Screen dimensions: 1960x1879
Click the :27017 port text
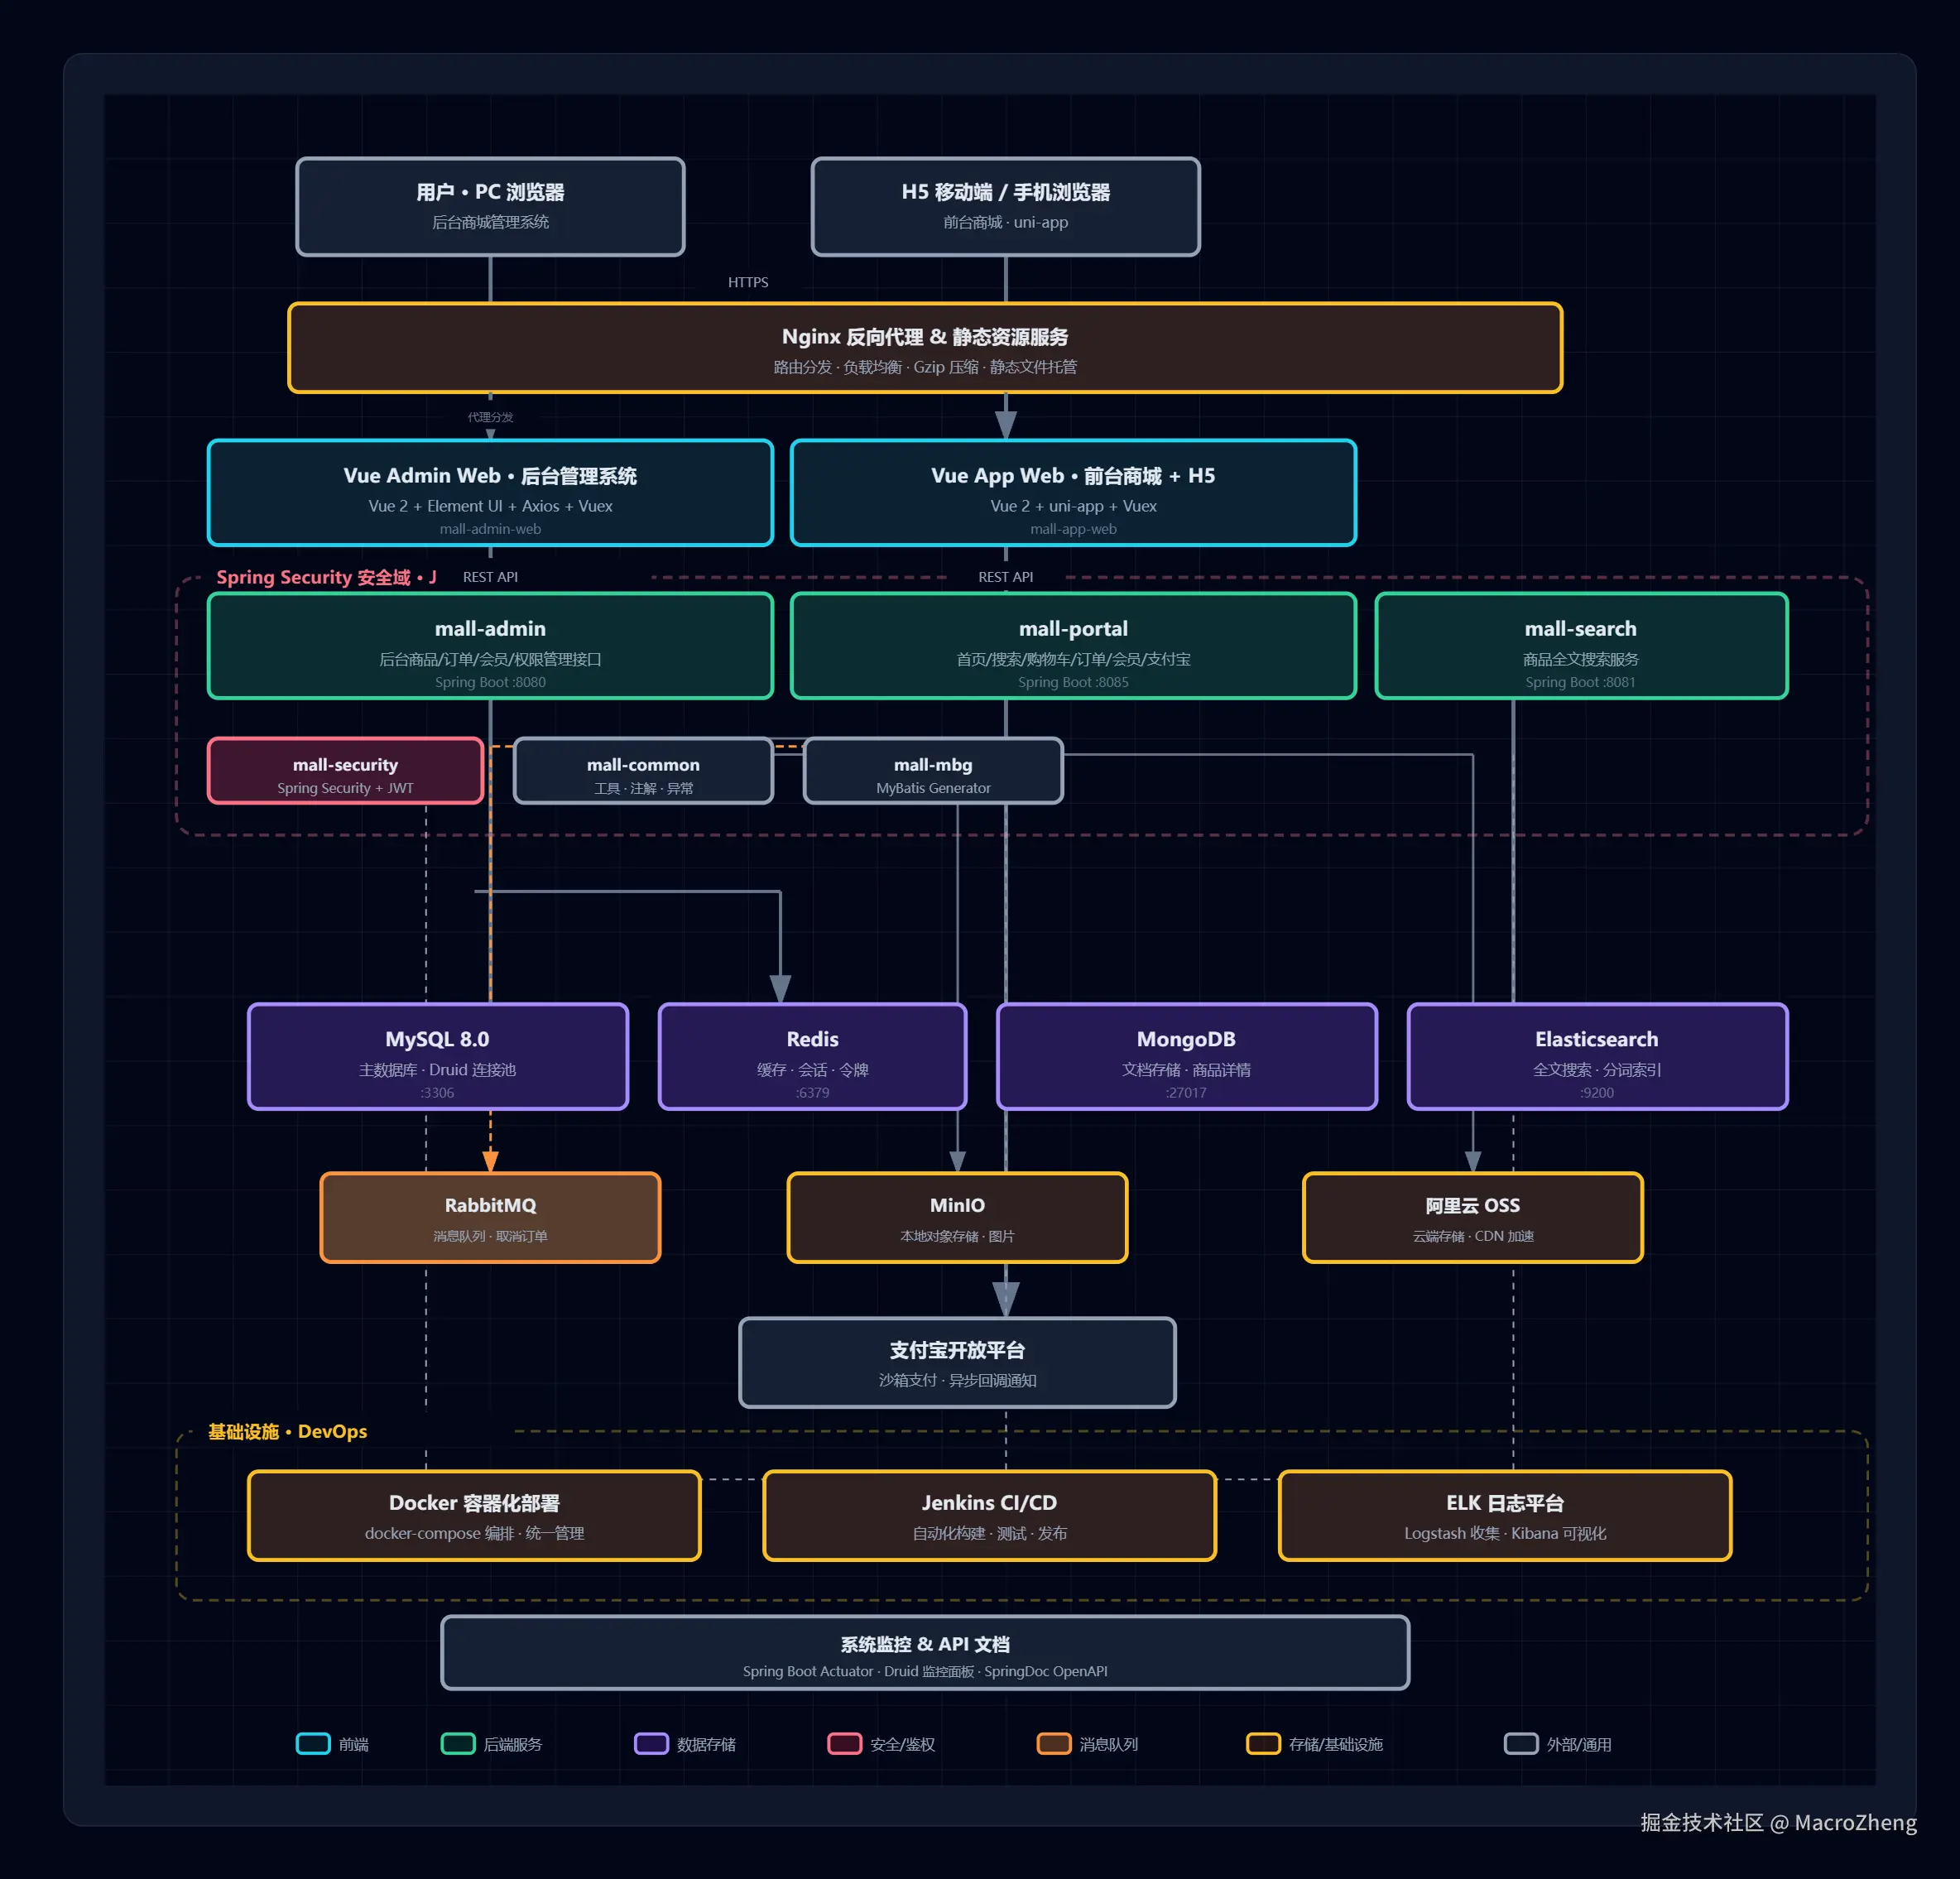[1187, 1093]
